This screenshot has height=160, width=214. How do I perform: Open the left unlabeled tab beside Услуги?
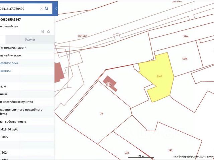point(3,39)
